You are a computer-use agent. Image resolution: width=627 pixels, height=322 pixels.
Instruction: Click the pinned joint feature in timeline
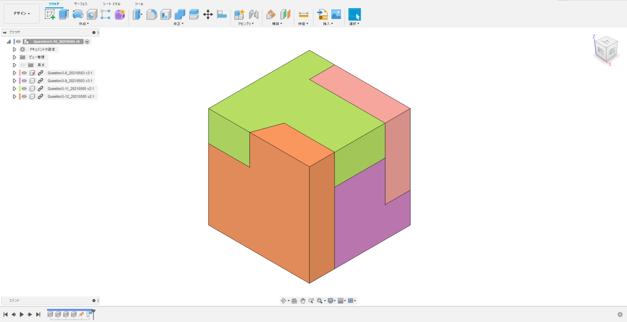(81, 314)
